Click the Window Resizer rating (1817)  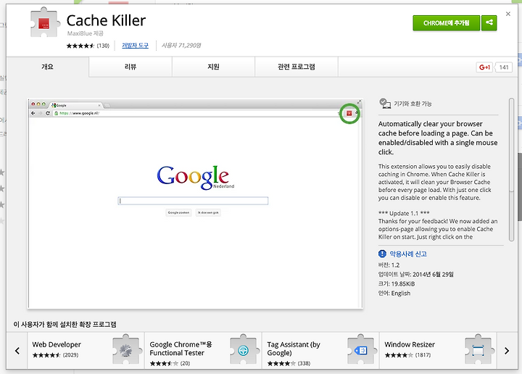tap(407, 355)
